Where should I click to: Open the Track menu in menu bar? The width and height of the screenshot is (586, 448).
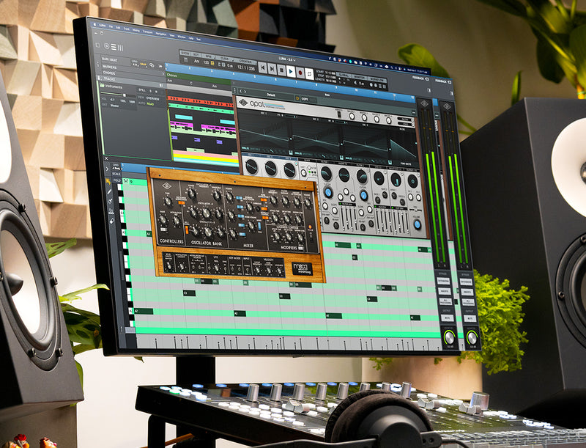(126, 29)
